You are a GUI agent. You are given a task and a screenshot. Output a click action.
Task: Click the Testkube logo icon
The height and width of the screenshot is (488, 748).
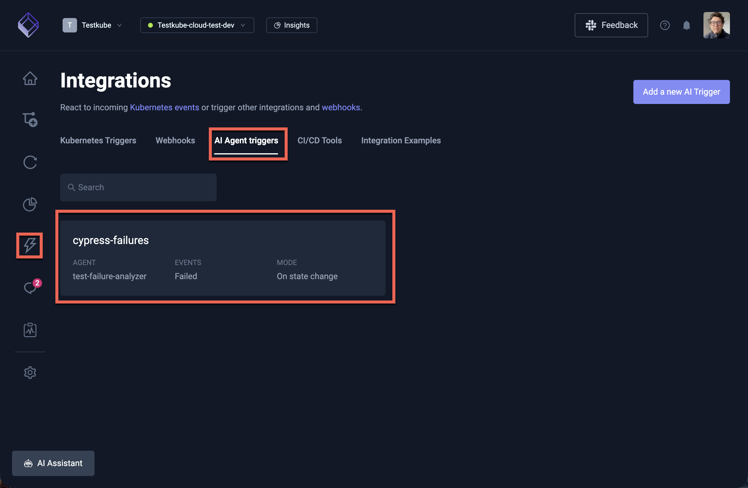(28, 25)
